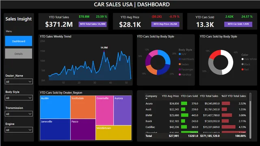The width and height of the screenshot is (260, 146).
Task: Open the DashBoard menu button
Action: point(19,41)
